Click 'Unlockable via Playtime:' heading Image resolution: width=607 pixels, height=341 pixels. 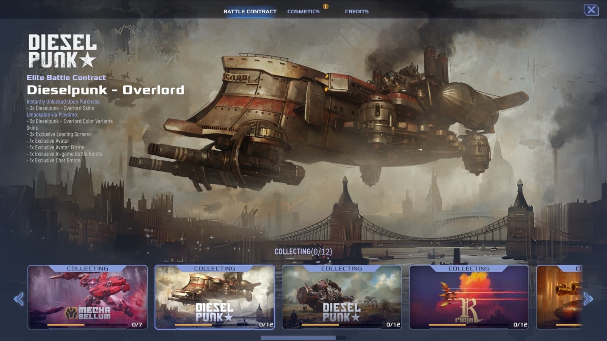(x=52, y=115)
